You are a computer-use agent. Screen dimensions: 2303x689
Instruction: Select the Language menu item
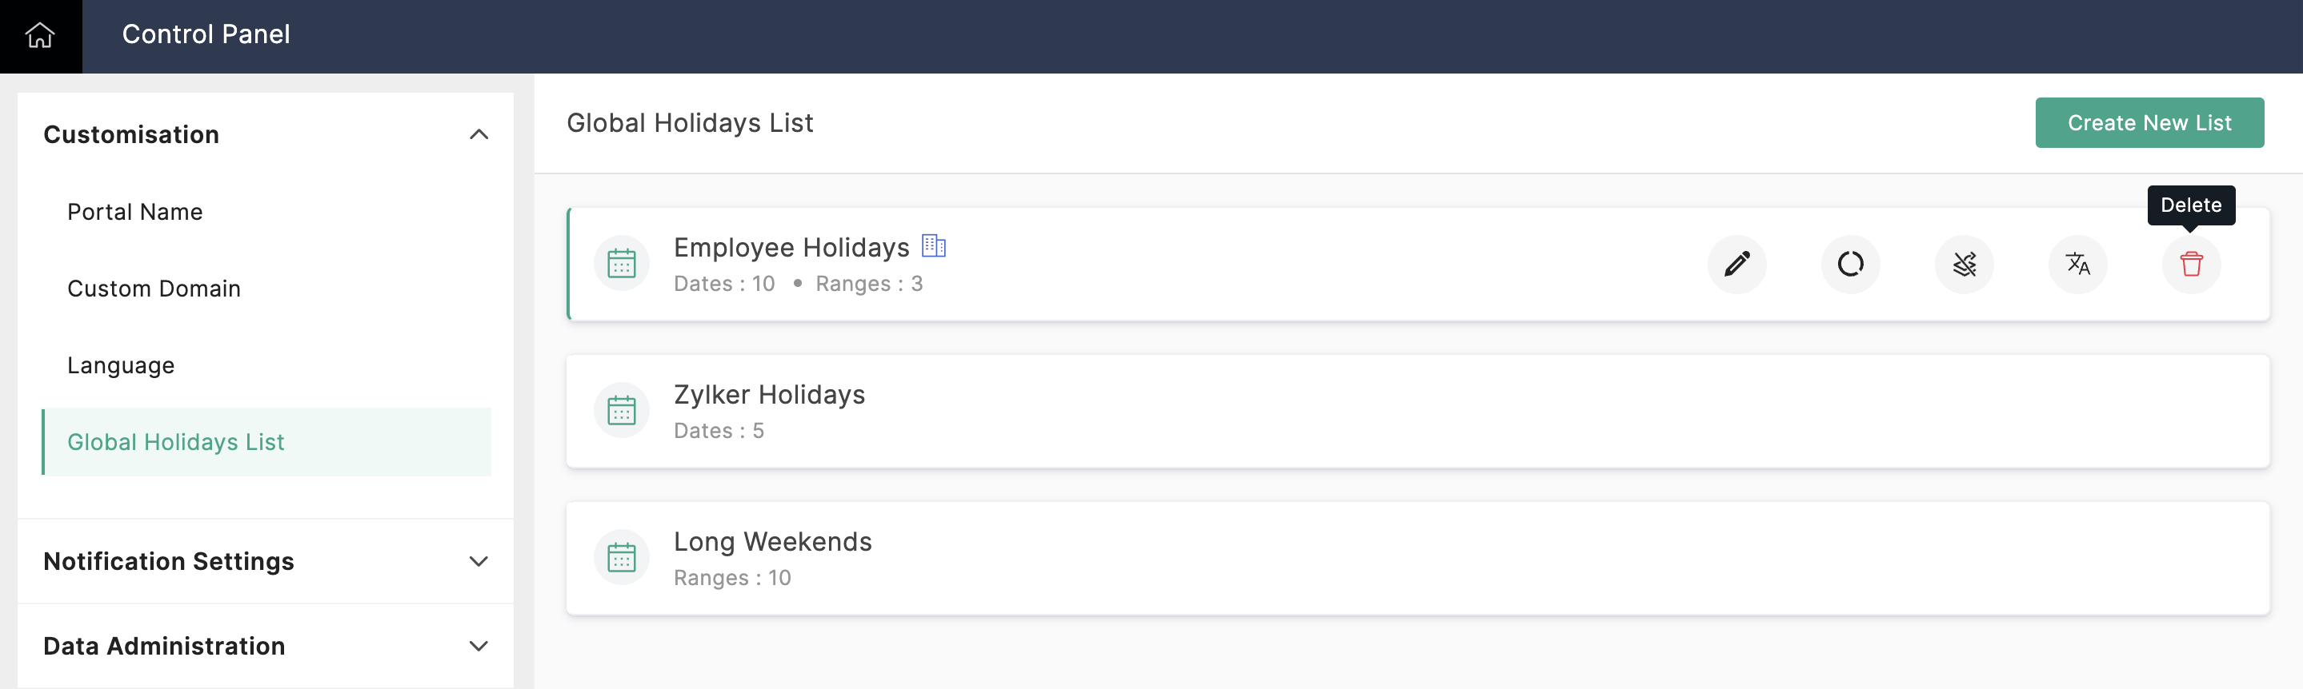(x=121, y=365)
